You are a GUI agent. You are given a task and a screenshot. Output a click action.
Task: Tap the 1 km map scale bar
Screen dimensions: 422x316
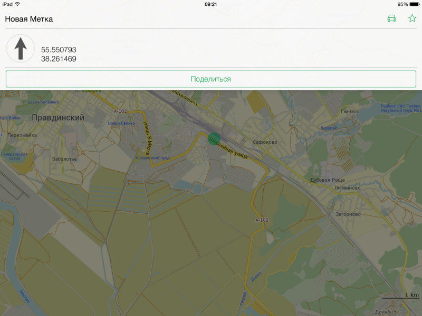coord(400,296)
